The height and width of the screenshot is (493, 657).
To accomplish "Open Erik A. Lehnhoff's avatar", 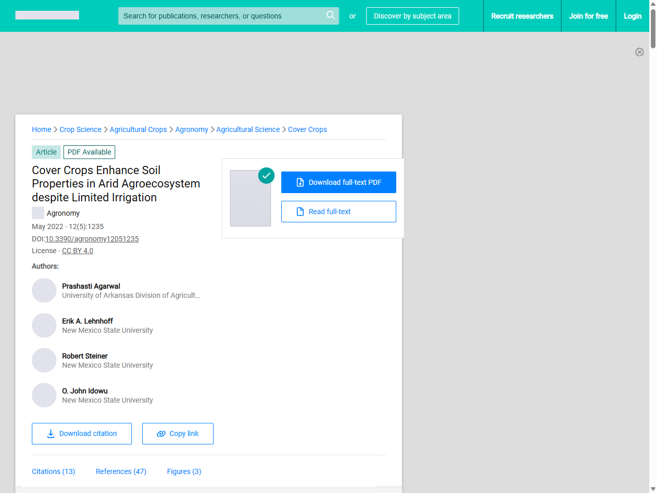I will 44,326.
